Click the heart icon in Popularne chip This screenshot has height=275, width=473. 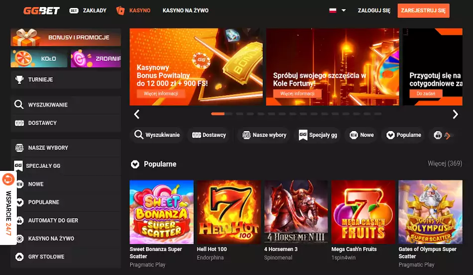point(390,135)
